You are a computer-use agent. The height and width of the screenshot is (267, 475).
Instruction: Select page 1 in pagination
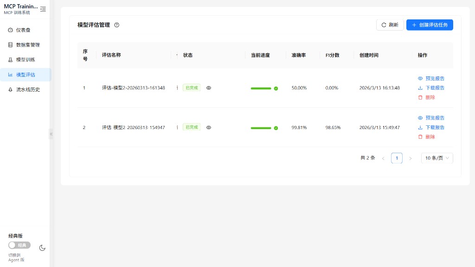397,158
